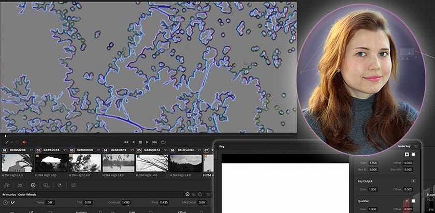Select clip 06 dark hillside thumbnail

[185, 163]
